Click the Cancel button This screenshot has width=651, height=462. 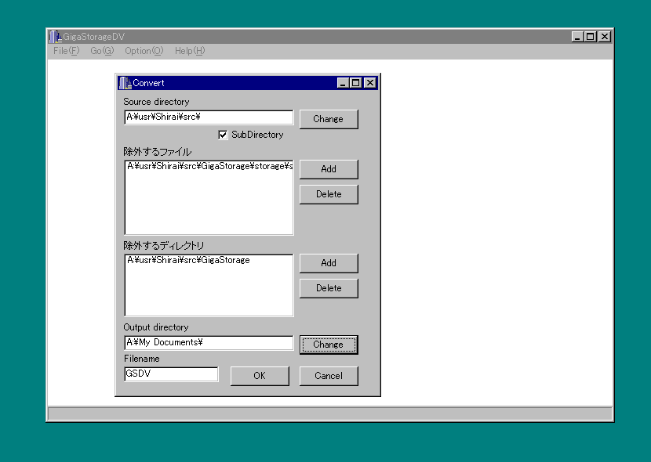329,376
